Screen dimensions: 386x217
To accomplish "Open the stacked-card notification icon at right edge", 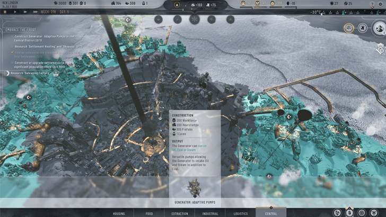I will (x=380, y=48).
